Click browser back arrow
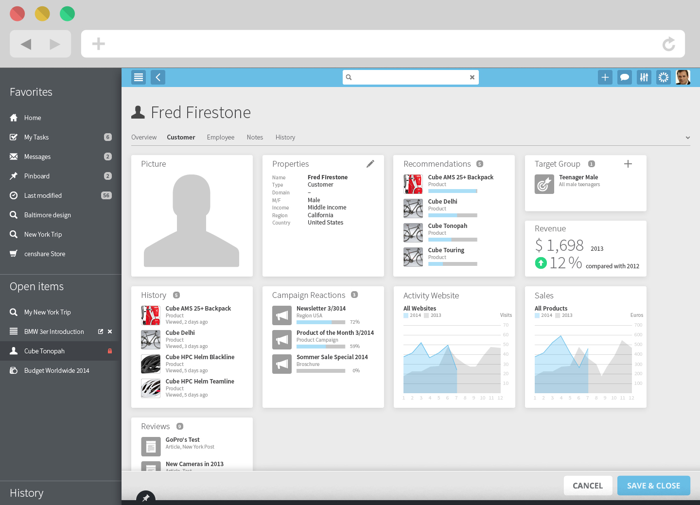The height and width of the screenshot is (505, 700). click(26, 44)
